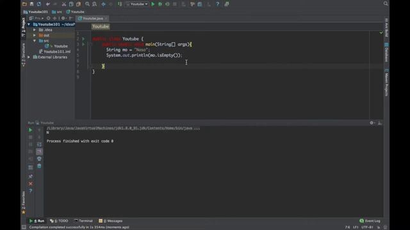Click the run gutter arrow beside main method
The width and height of the screenshot is (410, 230).
pos(84,44)
